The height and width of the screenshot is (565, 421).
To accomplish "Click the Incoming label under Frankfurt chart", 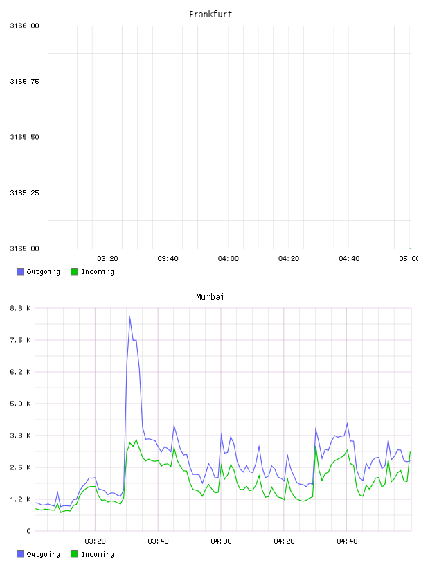I will pyautogui.click(x=98, y=272).
